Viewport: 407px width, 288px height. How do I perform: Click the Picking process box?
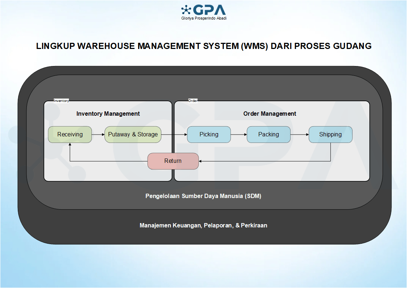[x=209, y=134]
